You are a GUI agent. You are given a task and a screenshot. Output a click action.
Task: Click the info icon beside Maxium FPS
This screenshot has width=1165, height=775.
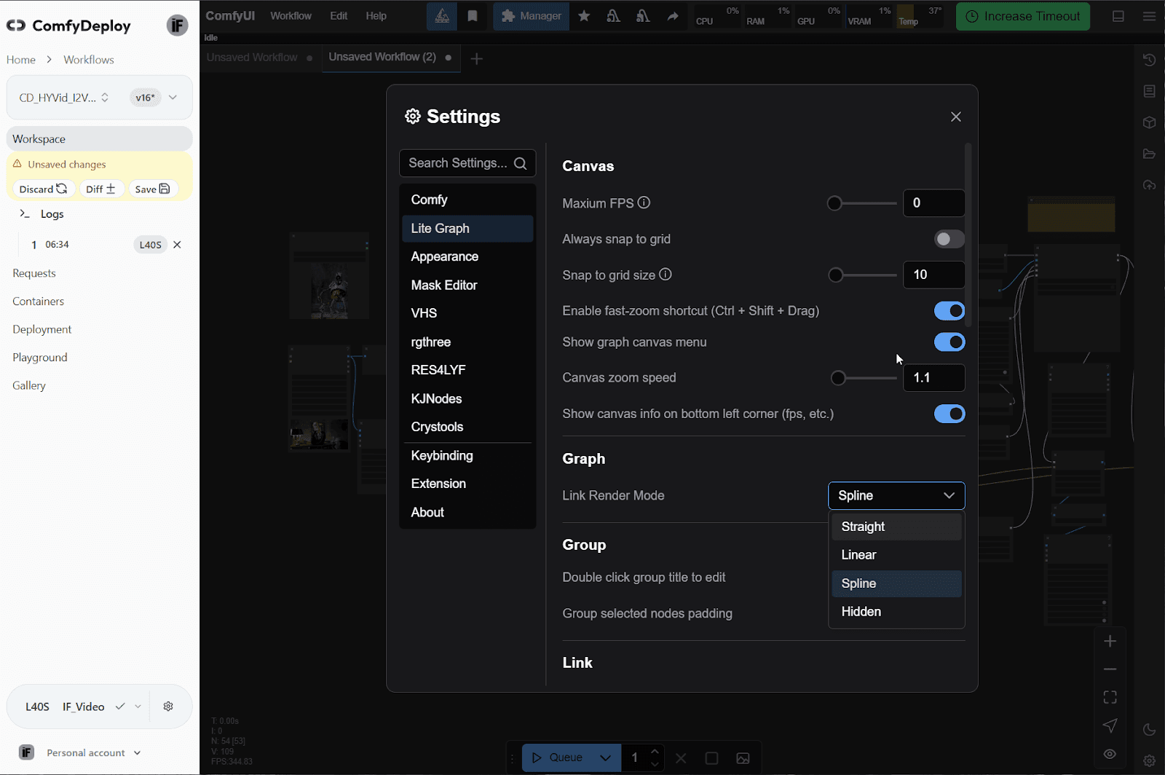[644, 202]
